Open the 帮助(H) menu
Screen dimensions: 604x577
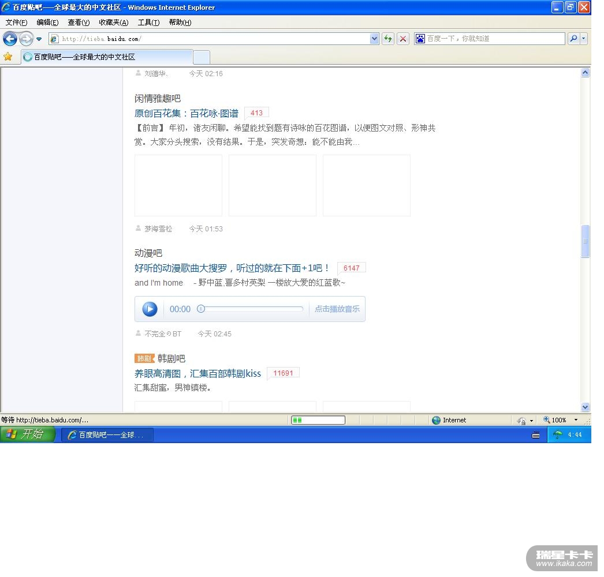[x=180, y=23]
